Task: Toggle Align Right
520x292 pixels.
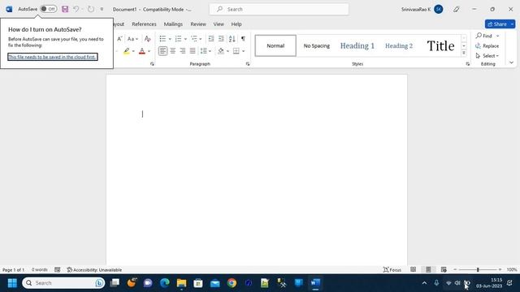Action: [x=183, y=51]
